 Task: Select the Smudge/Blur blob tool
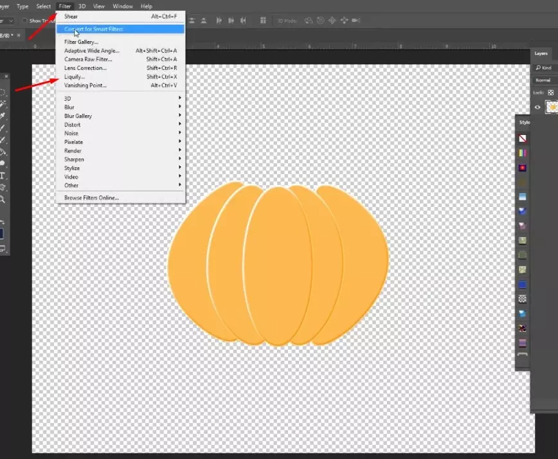3,163
